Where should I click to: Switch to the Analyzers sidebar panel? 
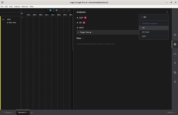tap(175, 44)
